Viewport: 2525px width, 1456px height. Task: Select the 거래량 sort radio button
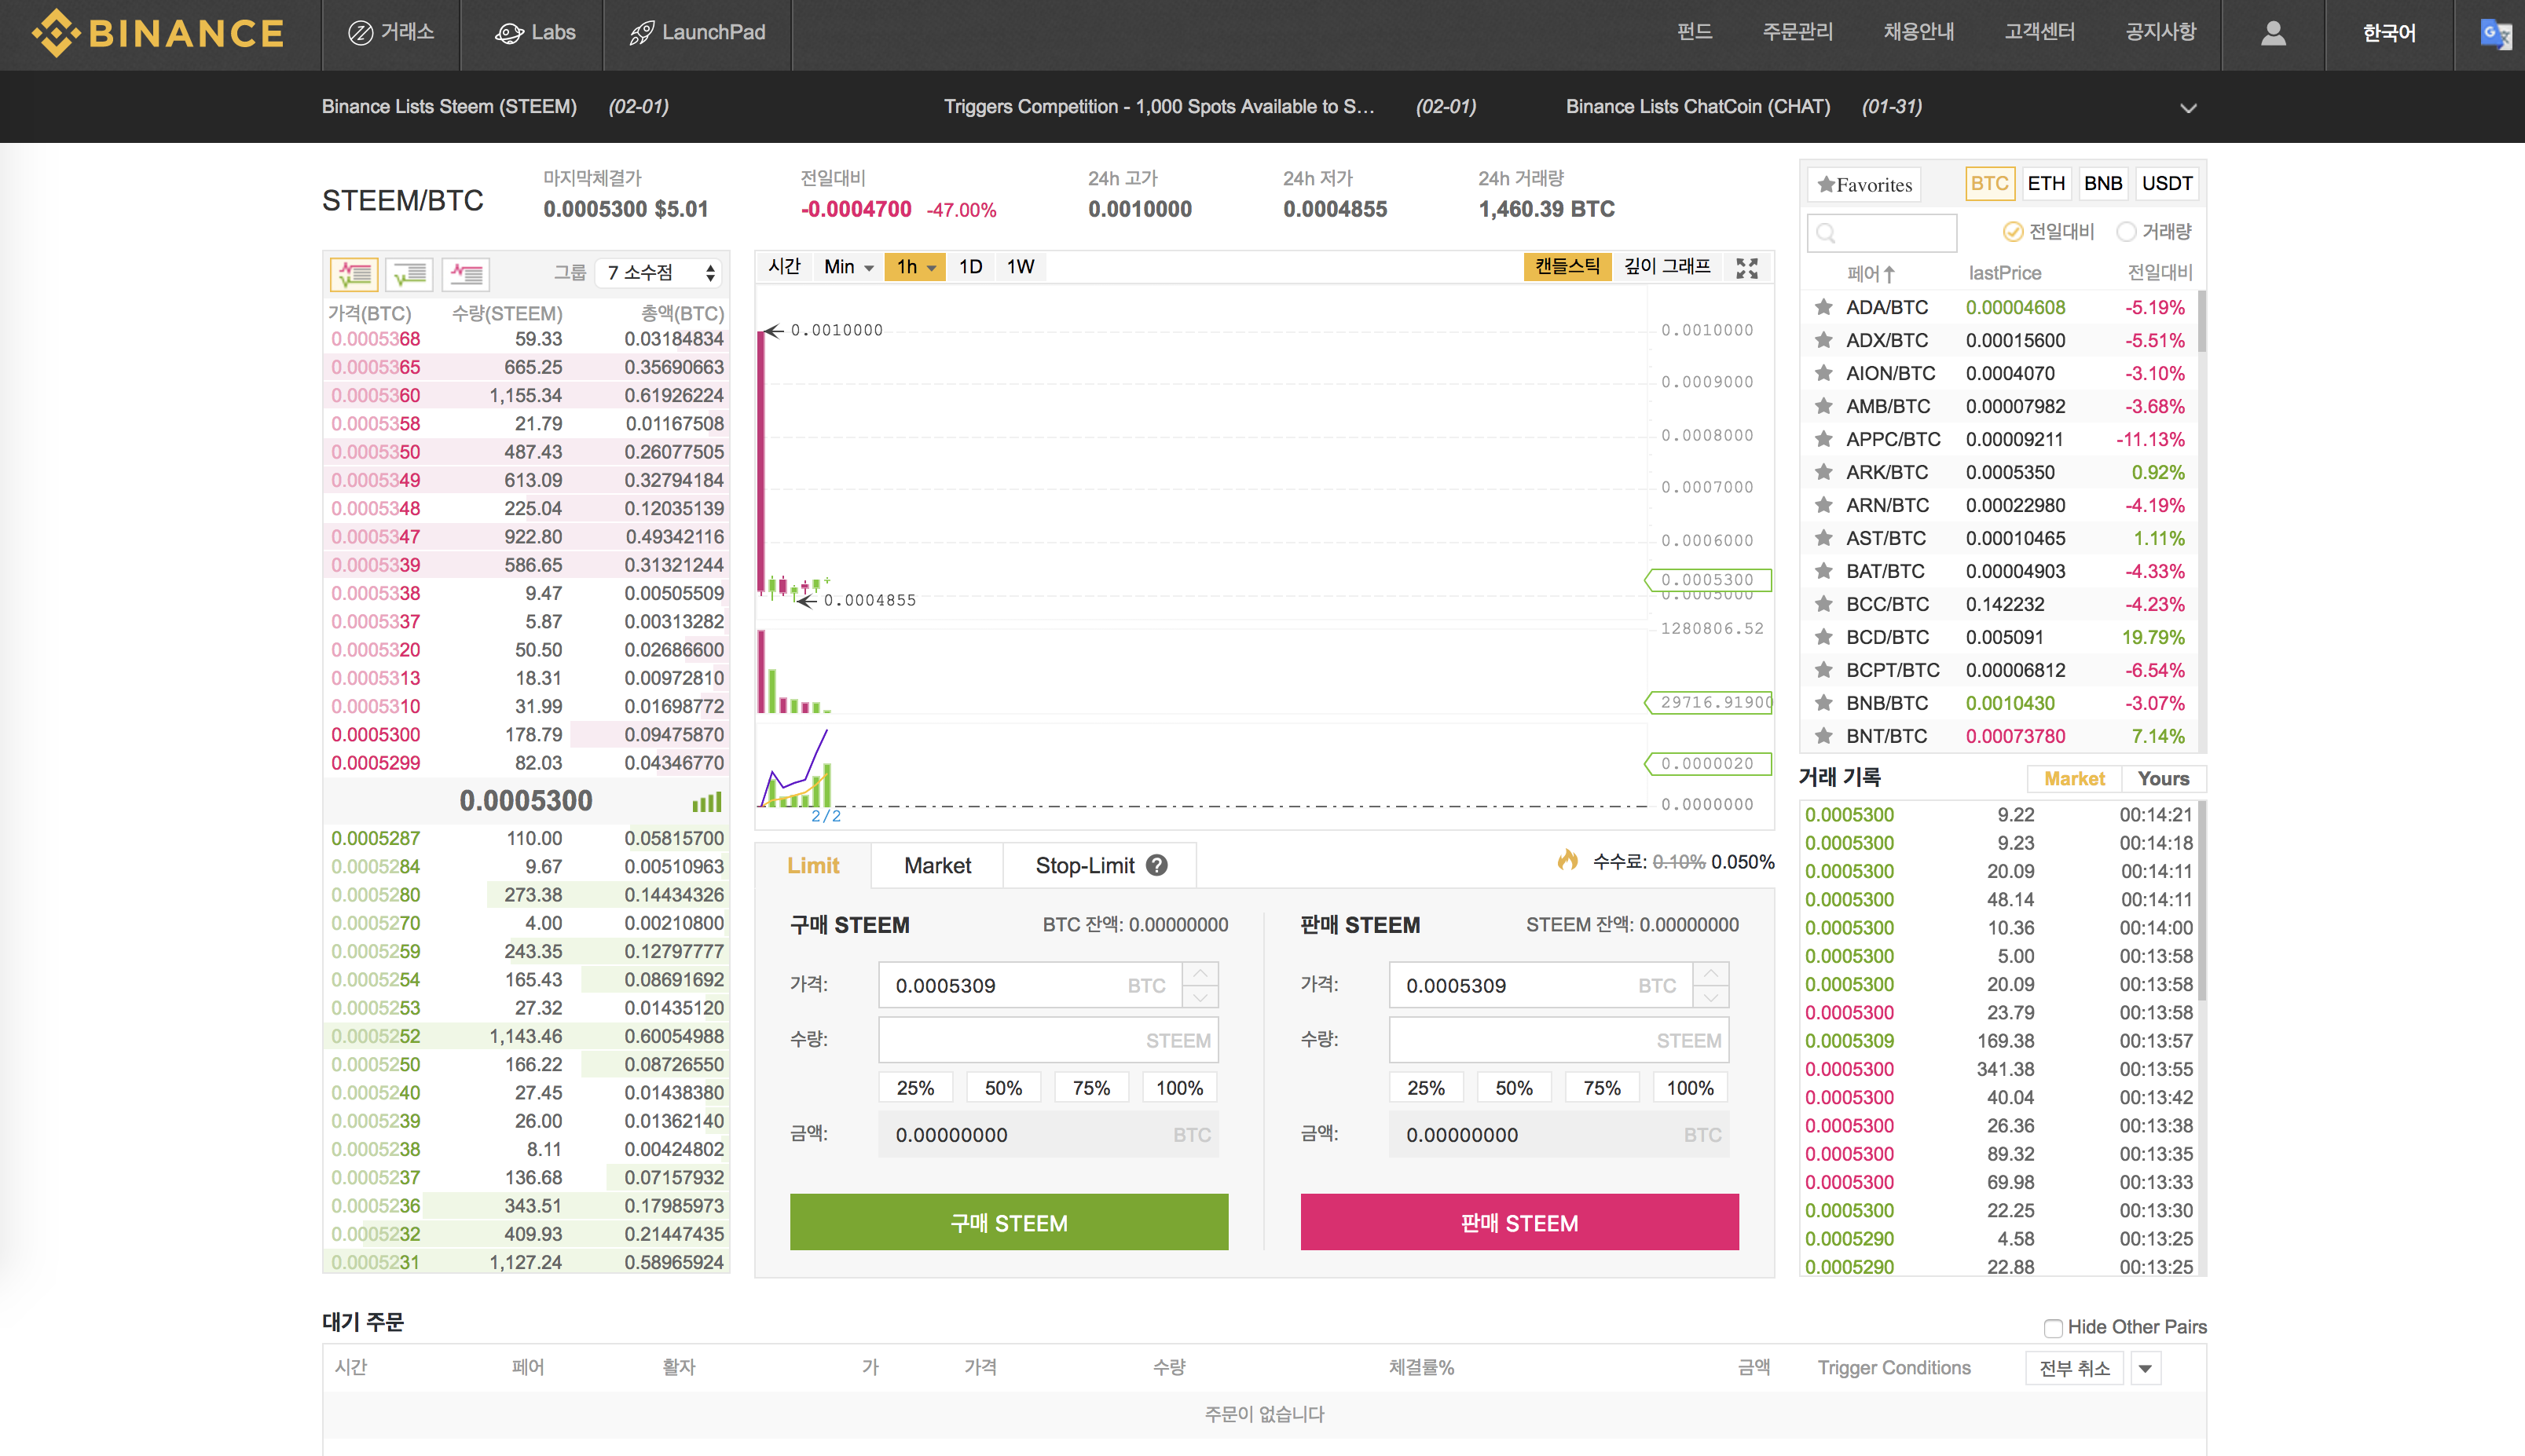pyautogui.click(x=2125, y=232)
